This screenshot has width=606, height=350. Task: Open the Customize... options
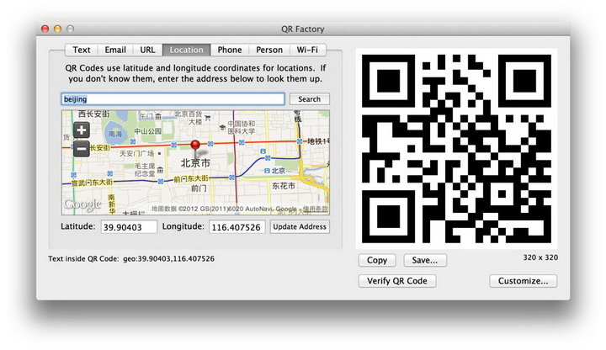tap(523, 281)
